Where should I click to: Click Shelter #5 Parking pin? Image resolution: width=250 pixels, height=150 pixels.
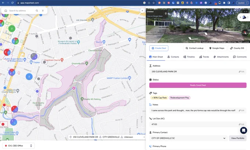coord(82,99)
